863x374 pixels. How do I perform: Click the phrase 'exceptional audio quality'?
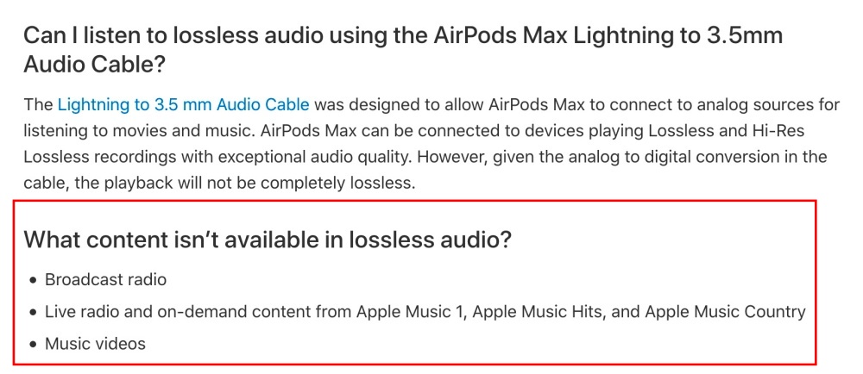click(x=318, y=157)
